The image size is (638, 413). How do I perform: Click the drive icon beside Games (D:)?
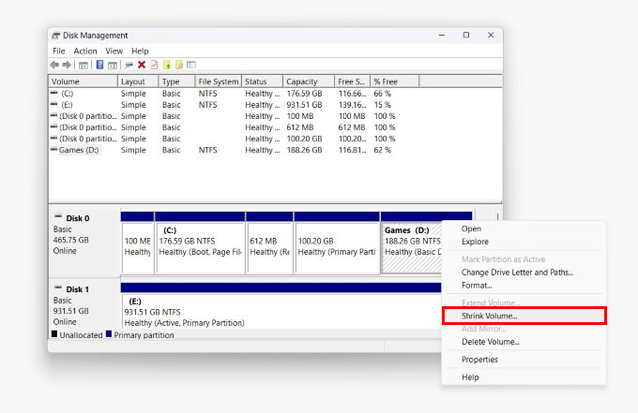(54, 150)
